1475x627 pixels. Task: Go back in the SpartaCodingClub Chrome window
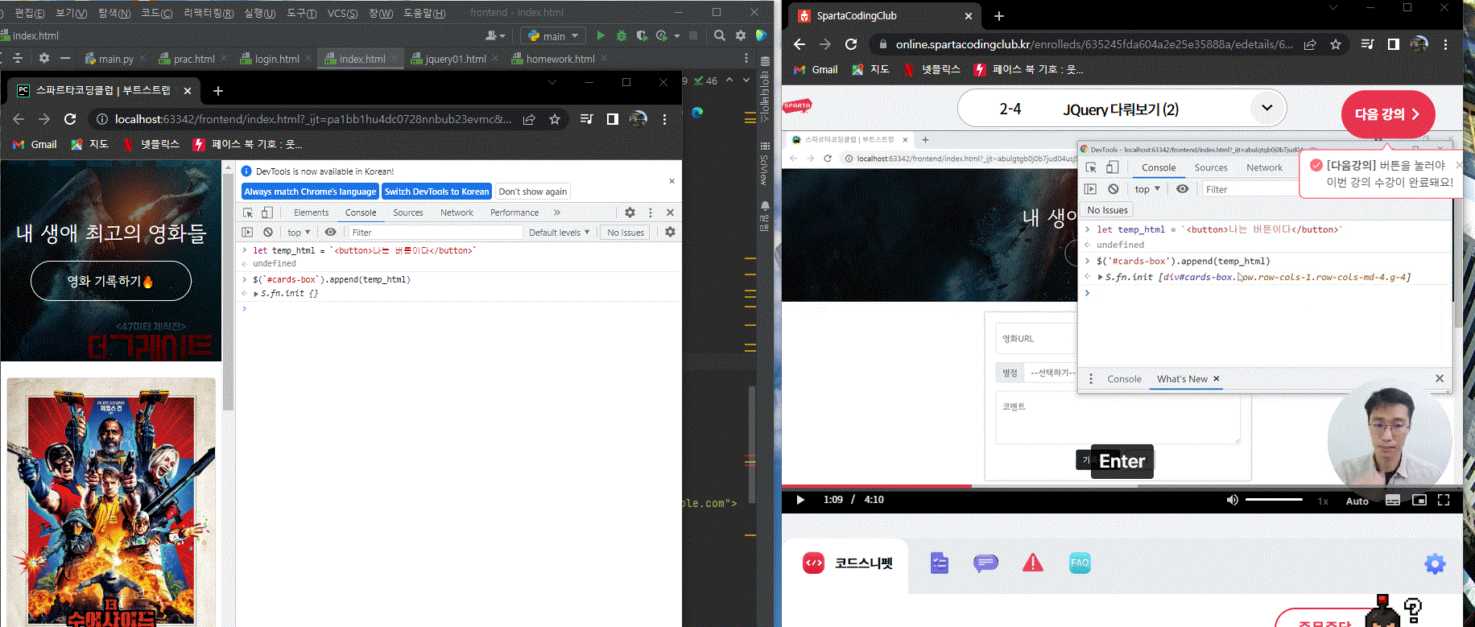point(799,44)
